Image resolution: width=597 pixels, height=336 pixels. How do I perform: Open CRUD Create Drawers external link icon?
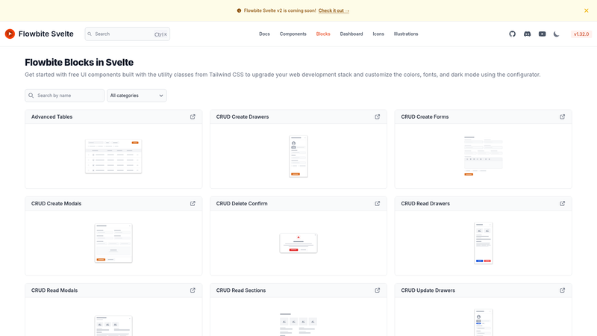pos(378,117)
